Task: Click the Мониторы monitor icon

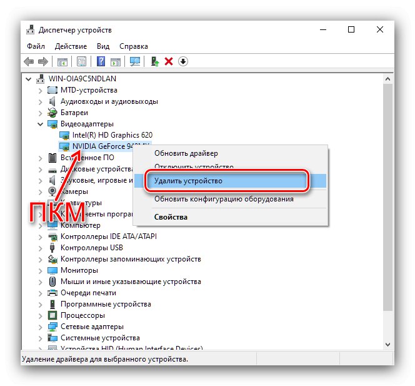Action: click(52, 270)
